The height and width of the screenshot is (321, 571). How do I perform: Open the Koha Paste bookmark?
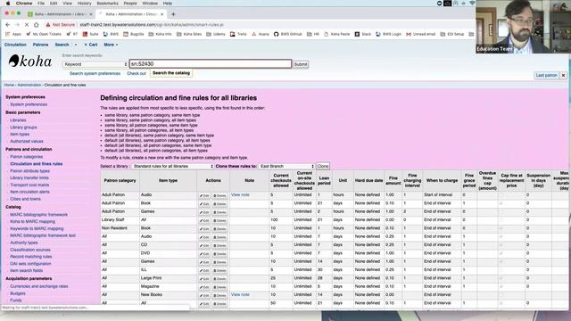tap(337, 34)
